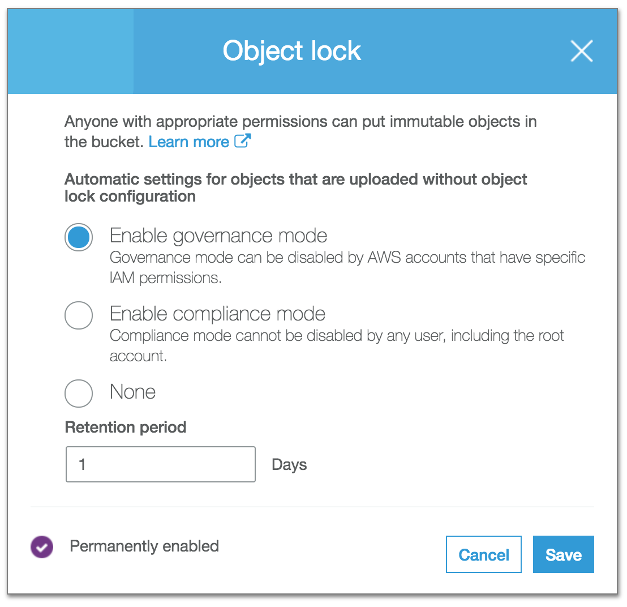Select None for object lock mode
This screenshot has width=627, height=607.
coord(79,393)
